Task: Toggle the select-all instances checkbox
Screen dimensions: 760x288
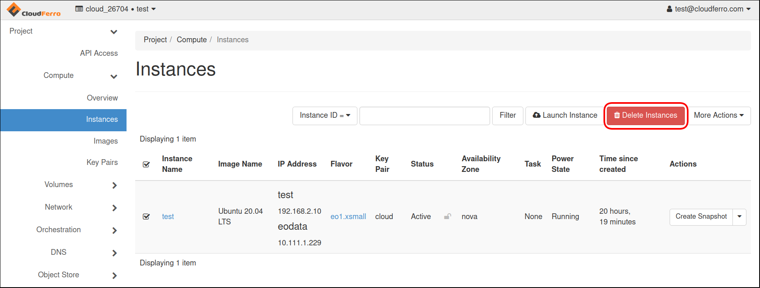Action: [x=146, y=165]
